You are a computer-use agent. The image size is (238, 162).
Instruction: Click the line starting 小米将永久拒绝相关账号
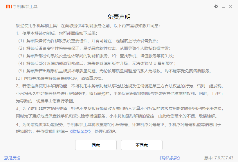click(120, 93)
